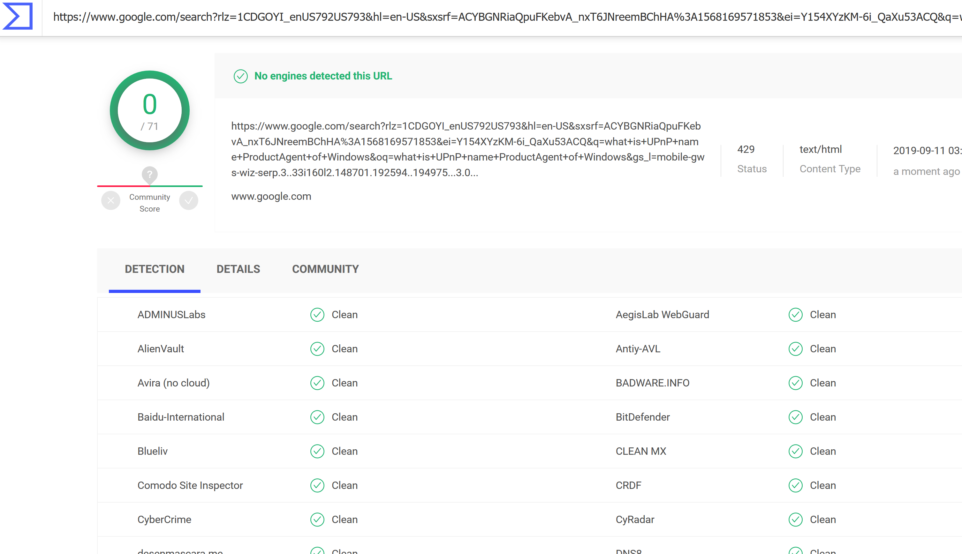Select the CLEAN MX engine name
The width and height of the screenshot is (962, 554).
[641, 451]
